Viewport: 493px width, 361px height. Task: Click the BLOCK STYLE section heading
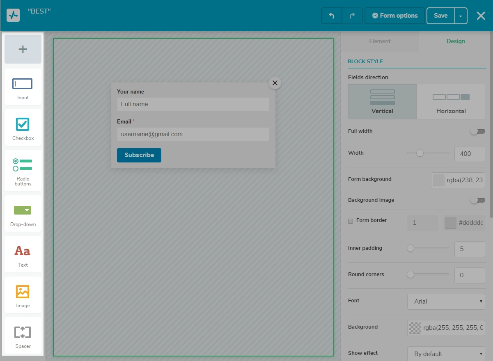(365, 62)
